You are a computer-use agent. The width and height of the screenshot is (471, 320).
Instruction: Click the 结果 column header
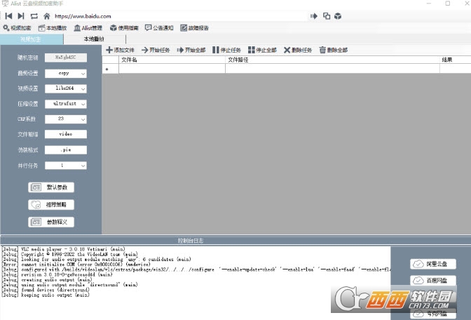pyautogui.click(x=456, y=60)
